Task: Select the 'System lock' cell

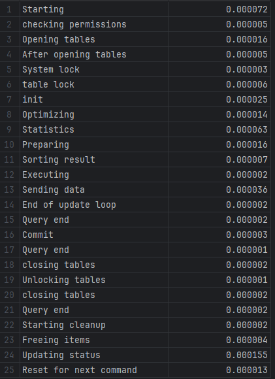Action: point(94,69)
